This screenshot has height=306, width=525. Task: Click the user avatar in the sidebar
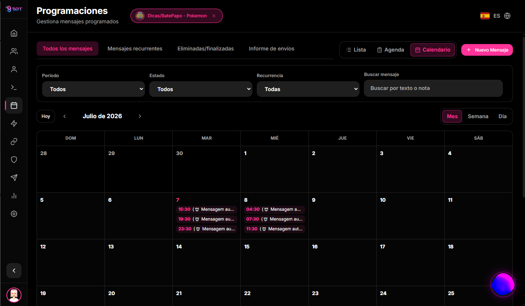pos(14,295)
